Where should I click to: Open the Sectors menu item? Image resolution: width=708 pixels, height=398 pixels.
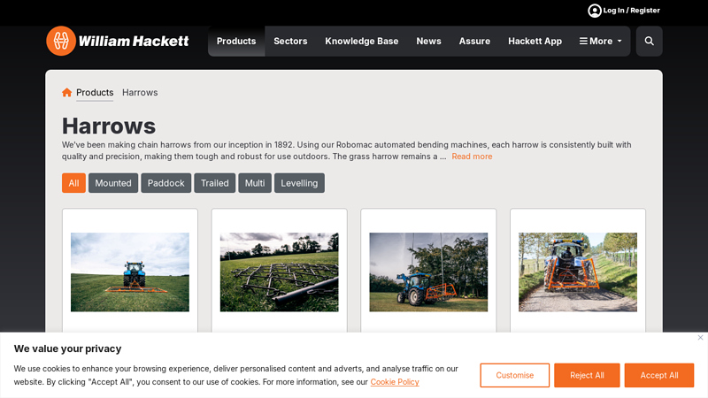(290, 41)
